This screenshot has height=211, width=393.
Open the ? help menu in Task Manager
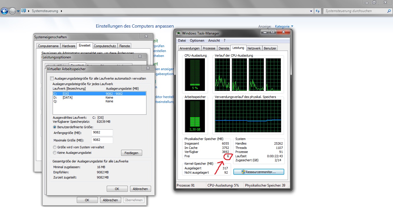tap(224, 41)
